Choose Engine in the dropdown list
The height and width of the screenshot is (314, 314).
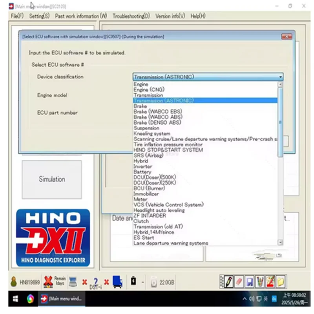click(205, 84)
